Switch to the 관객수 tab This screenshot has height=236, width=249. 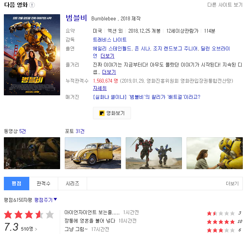pos(44,183)
